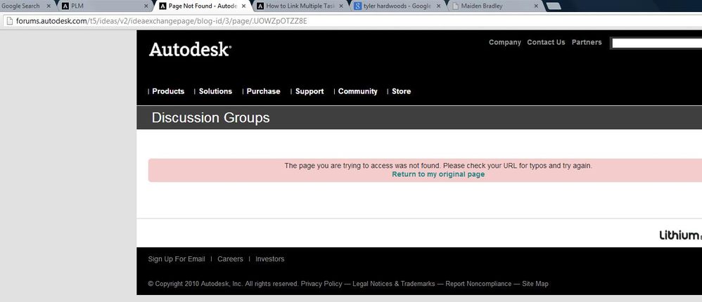702x302 pixels.
Task: Open the Purchase menu
Action: pyautogui.click(x=263, y=91)
